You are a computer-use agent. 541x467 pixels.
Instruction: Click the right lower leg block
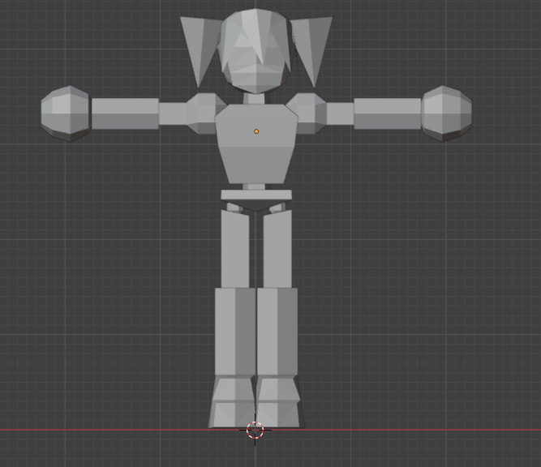click(278, 331)
